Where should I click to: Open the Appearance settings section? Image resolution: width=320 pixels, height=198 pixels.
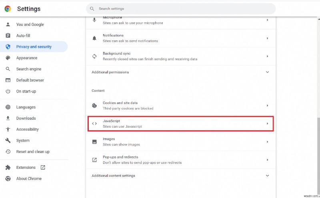click(26, 58)
